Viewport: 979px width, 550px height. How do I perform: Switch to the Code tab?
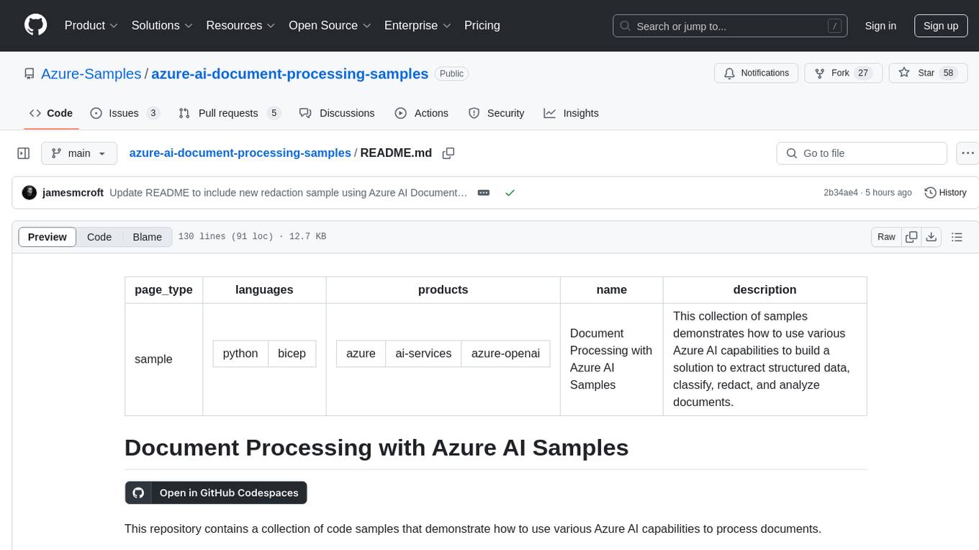coord(51,113)
